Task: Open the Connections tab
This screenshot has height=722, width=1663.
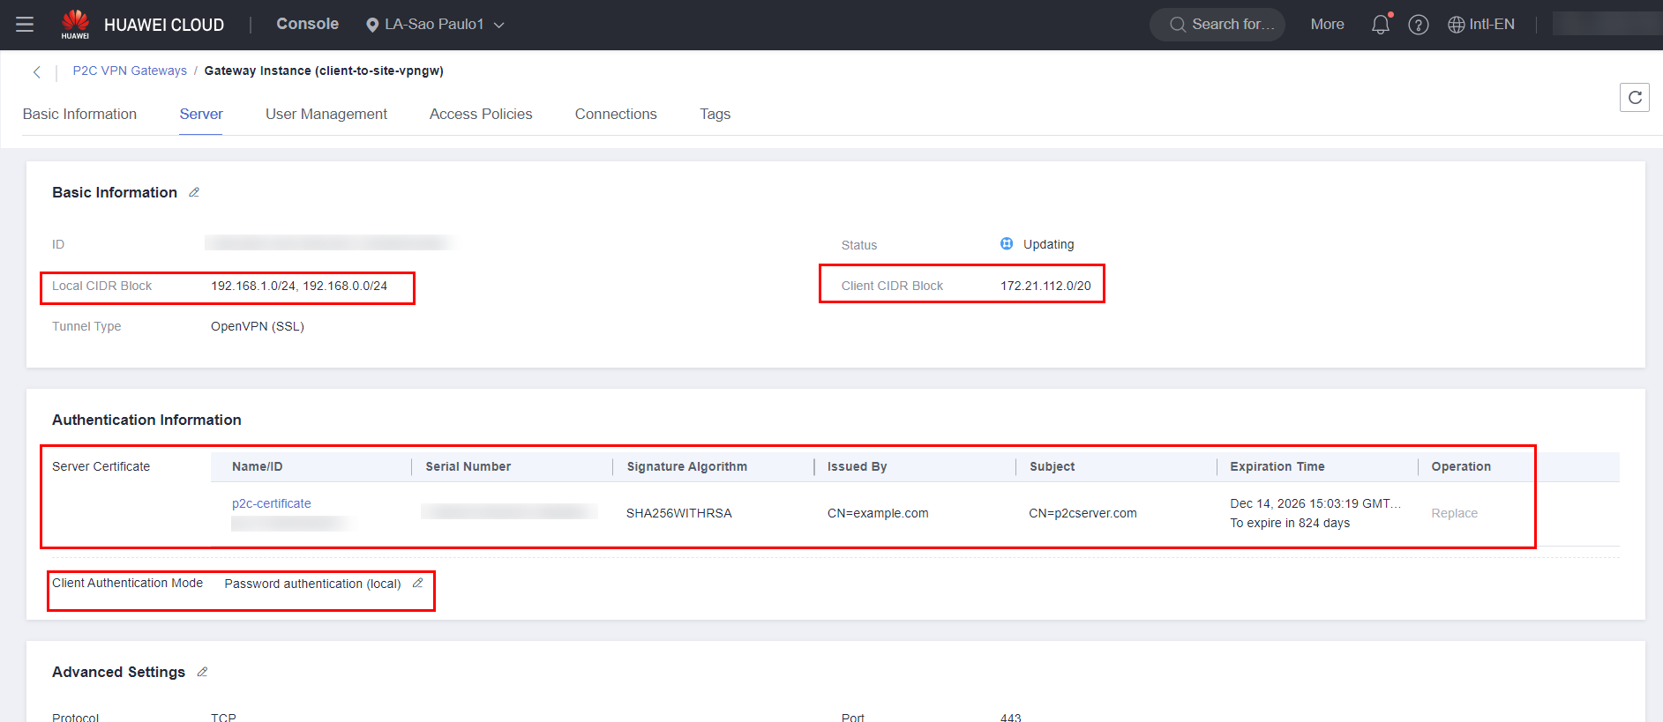Action: (x=616, y=114)
